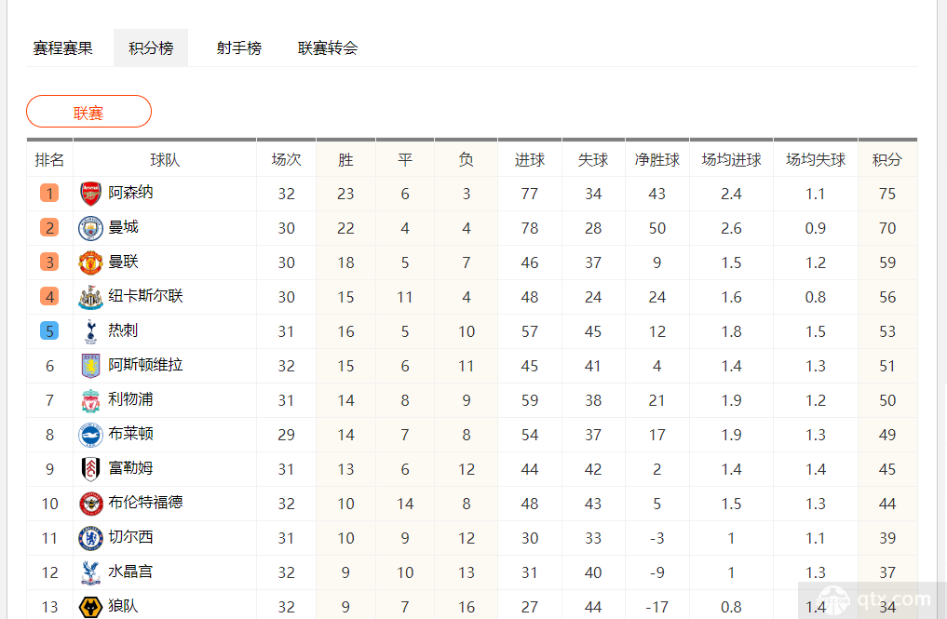This screenshot has height=619, width=947.
Task: Click the Wolves crest icon
Action: pos(90,607)
